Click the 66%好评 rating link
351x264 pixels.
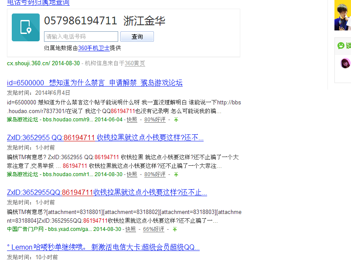point(153,229)
